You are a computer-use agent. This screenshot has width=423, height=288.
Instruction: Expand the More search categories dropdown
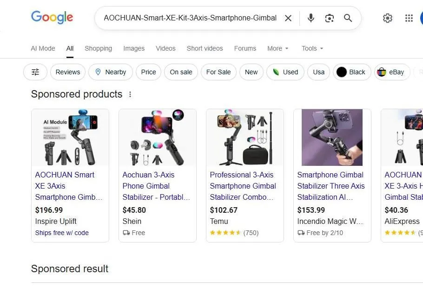click(278, 48)
